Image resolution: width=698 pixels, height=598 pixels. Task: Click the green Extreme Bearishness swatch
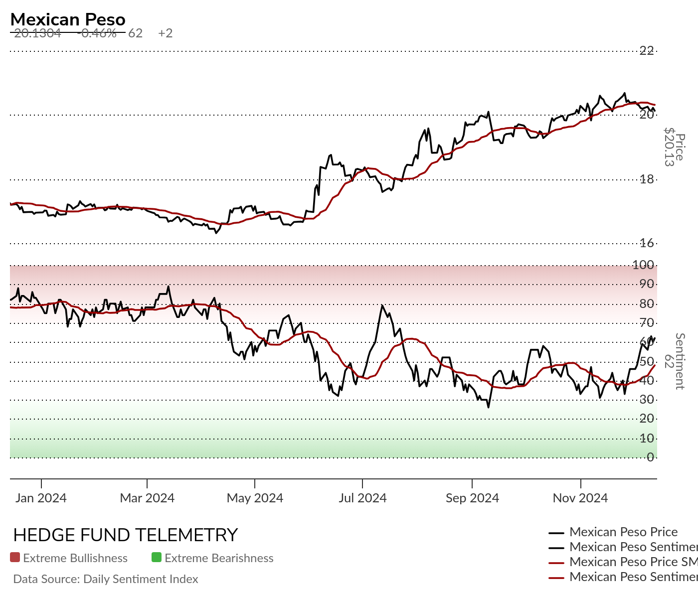157,558
